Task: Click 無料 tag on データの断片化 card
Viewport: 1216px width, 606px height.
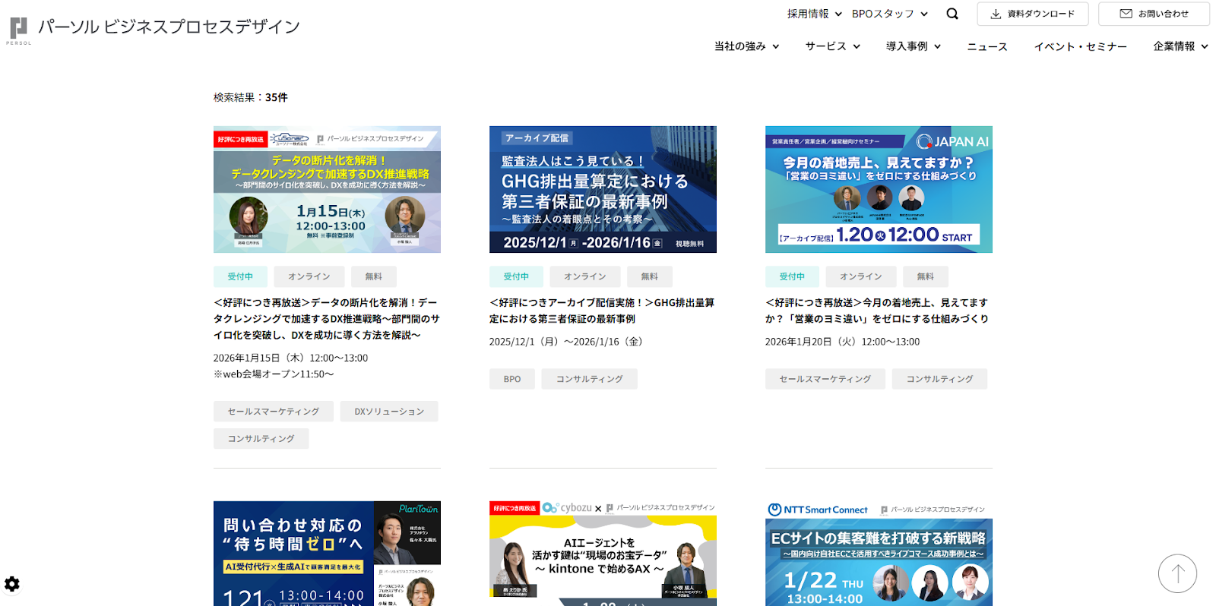Action: click(374, 276)
